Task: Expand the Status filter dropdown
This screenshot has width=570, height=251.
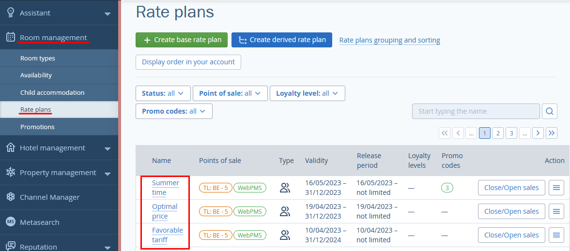Action: click(163, 93)
